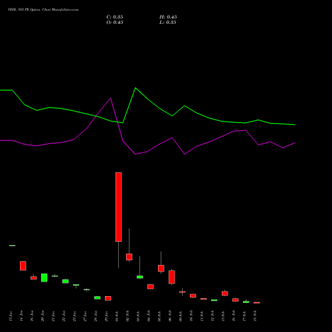The width and height of the screenshot is (332, 332).
Task: Click the green candle above '03 Feb'
Action: tap(140, 277)
